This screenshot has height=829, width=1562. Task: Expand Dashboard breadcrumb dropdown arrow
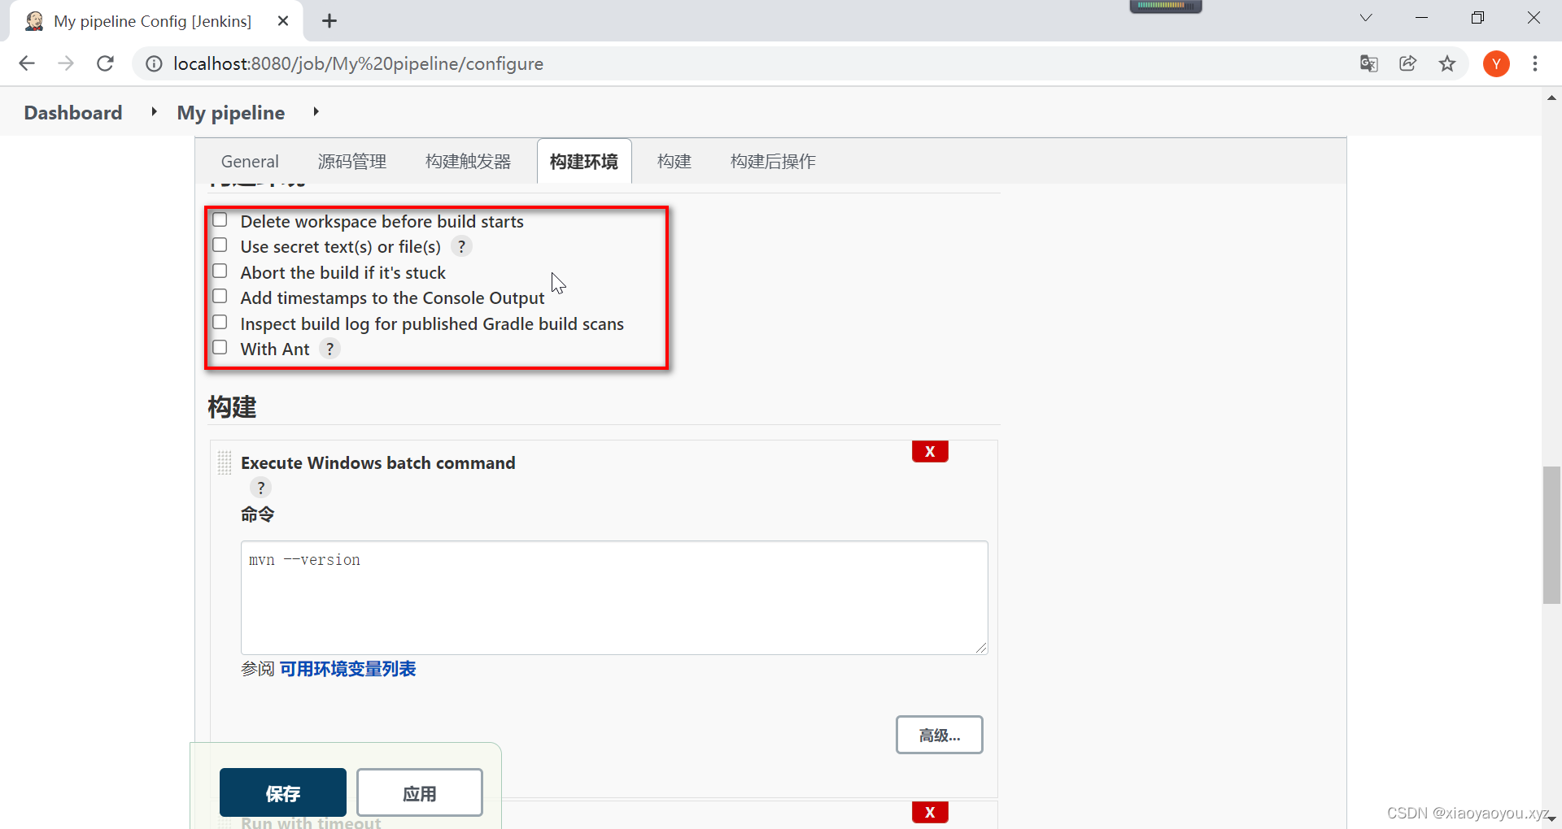click(x=154, y=112)
